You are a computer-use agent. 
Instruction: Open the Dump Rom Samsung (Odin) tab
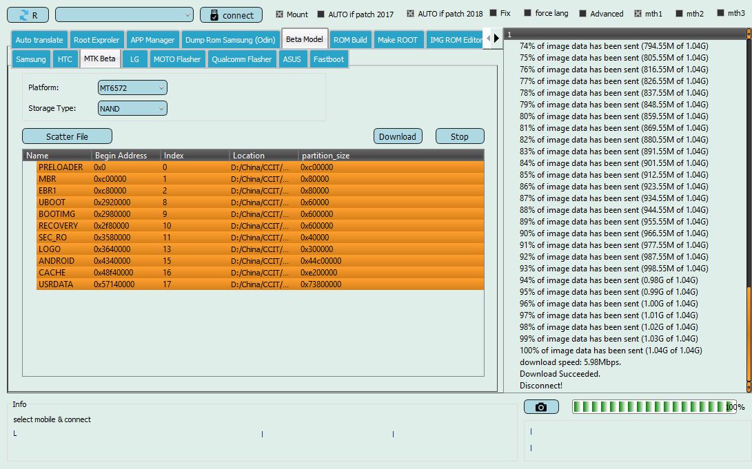point(230,40)
